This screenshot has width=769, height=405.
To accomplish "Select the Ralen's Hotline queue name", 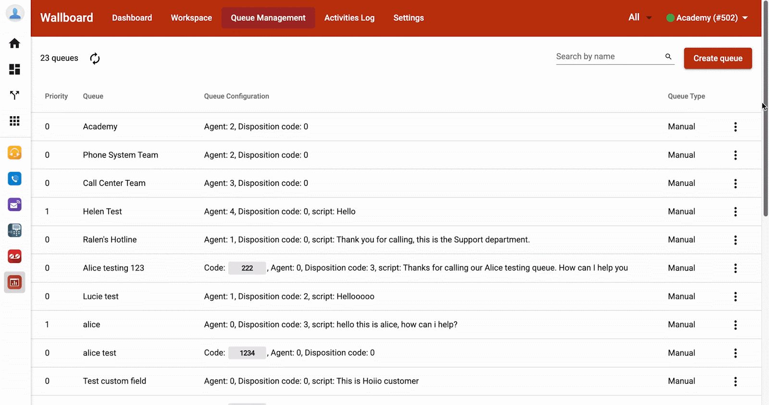I will [x=110, y=239].
